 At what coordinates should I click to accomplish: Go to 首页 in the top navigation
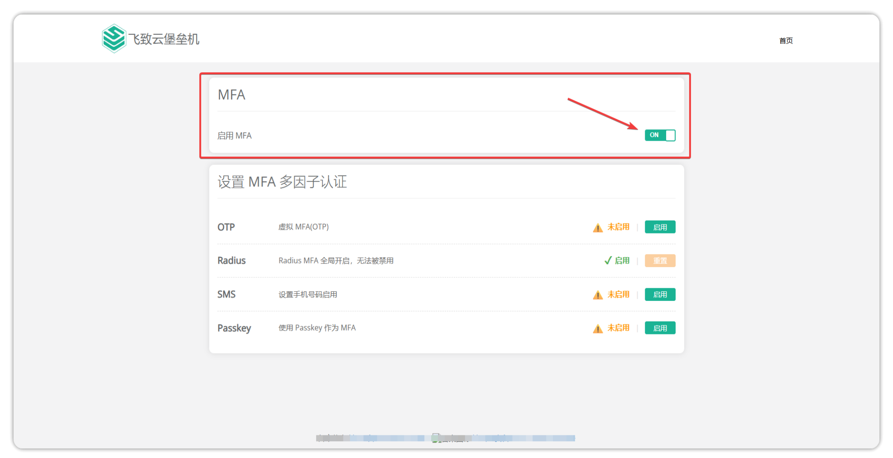click(786, 41)
